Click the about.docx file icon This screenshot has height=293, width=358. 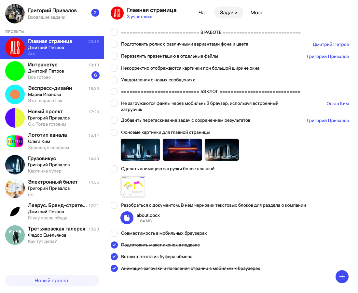point(127,218)
